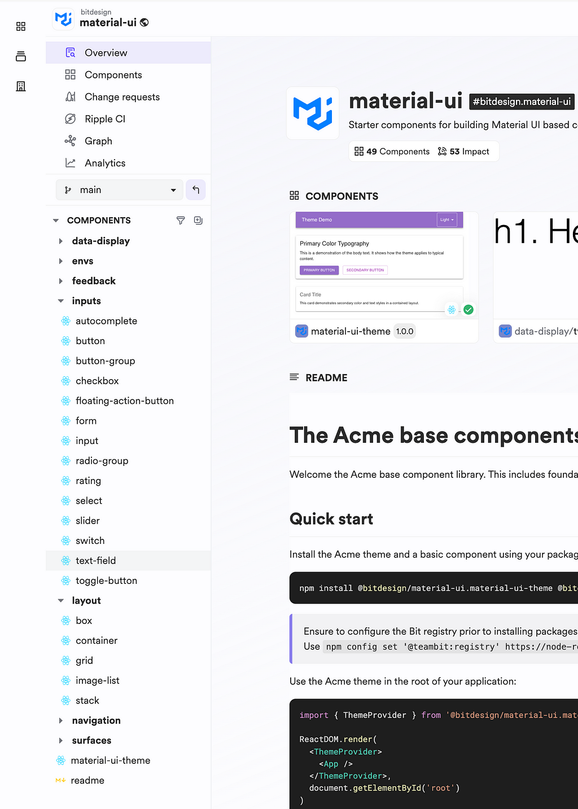This screenshot has height=809, width=578.
Task: Select the text-field component
Action: tap(128, 561)
